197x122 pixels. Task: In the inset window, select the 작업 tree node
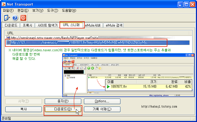[x=68, y=75]
